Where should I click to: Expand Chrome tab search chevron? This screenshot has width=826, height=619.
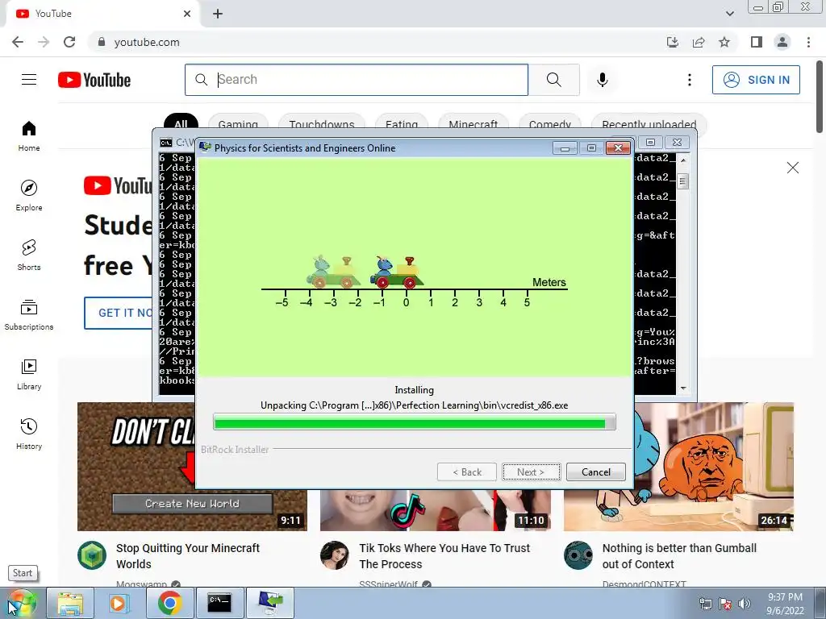[729, 14]
